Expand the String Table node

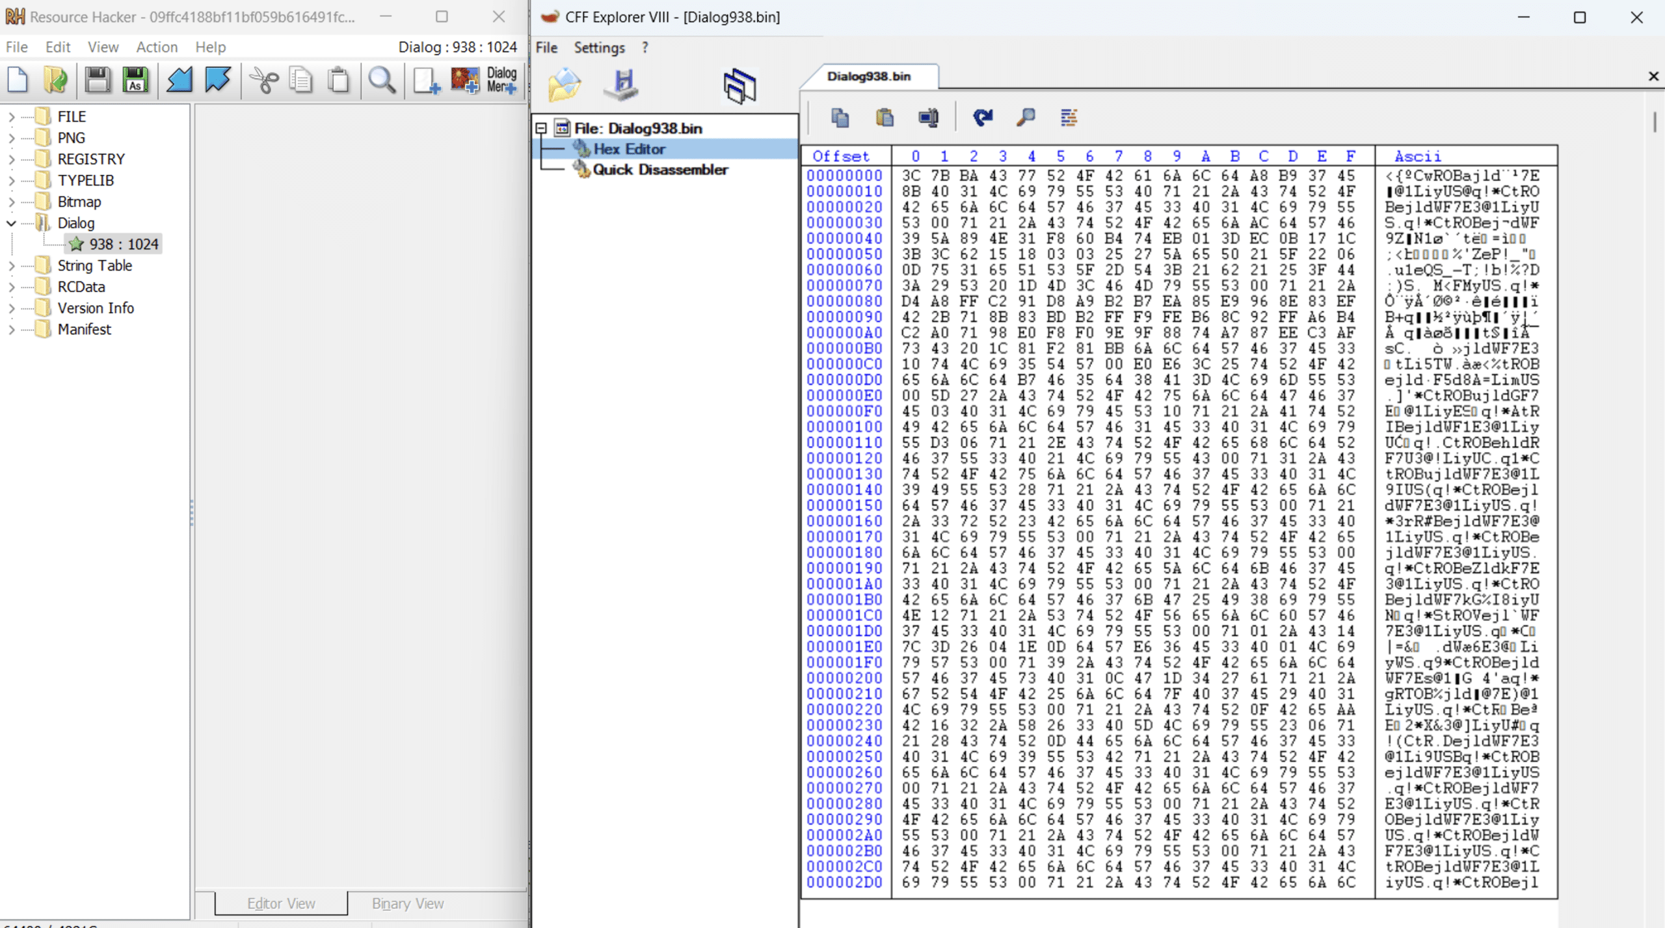(12, 265)
